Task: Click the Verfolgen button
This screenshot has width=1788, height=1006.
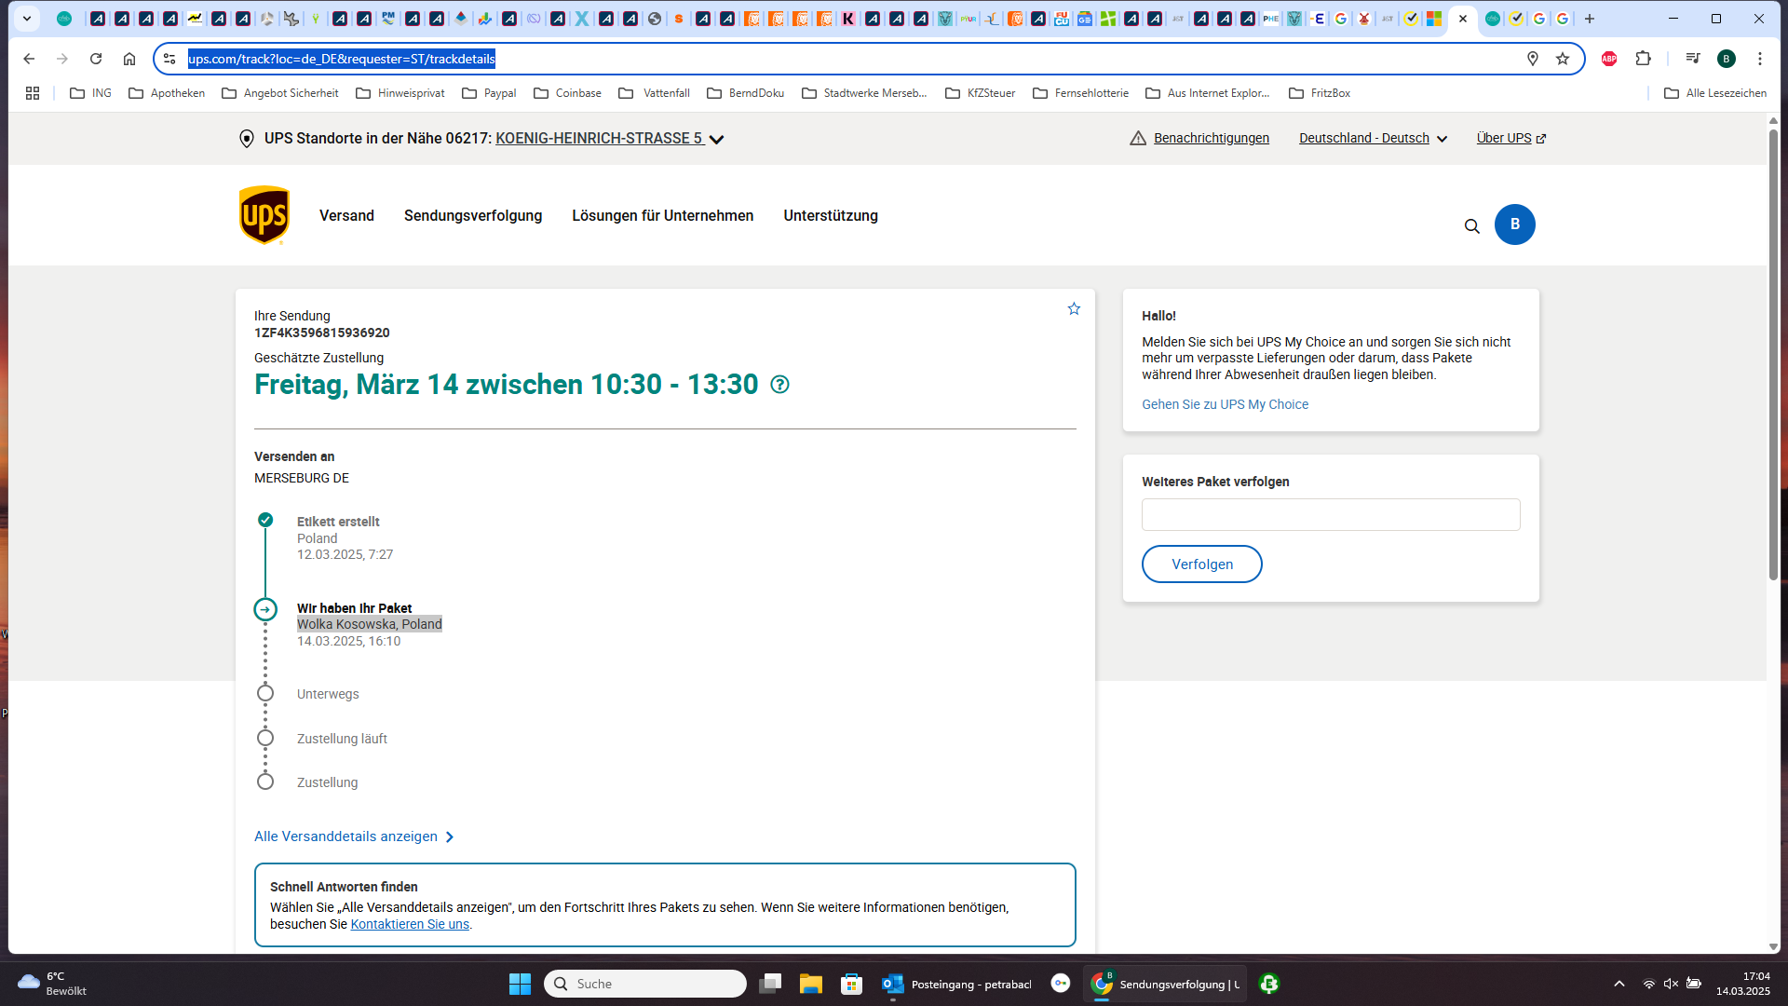Action: (1201, 564)
